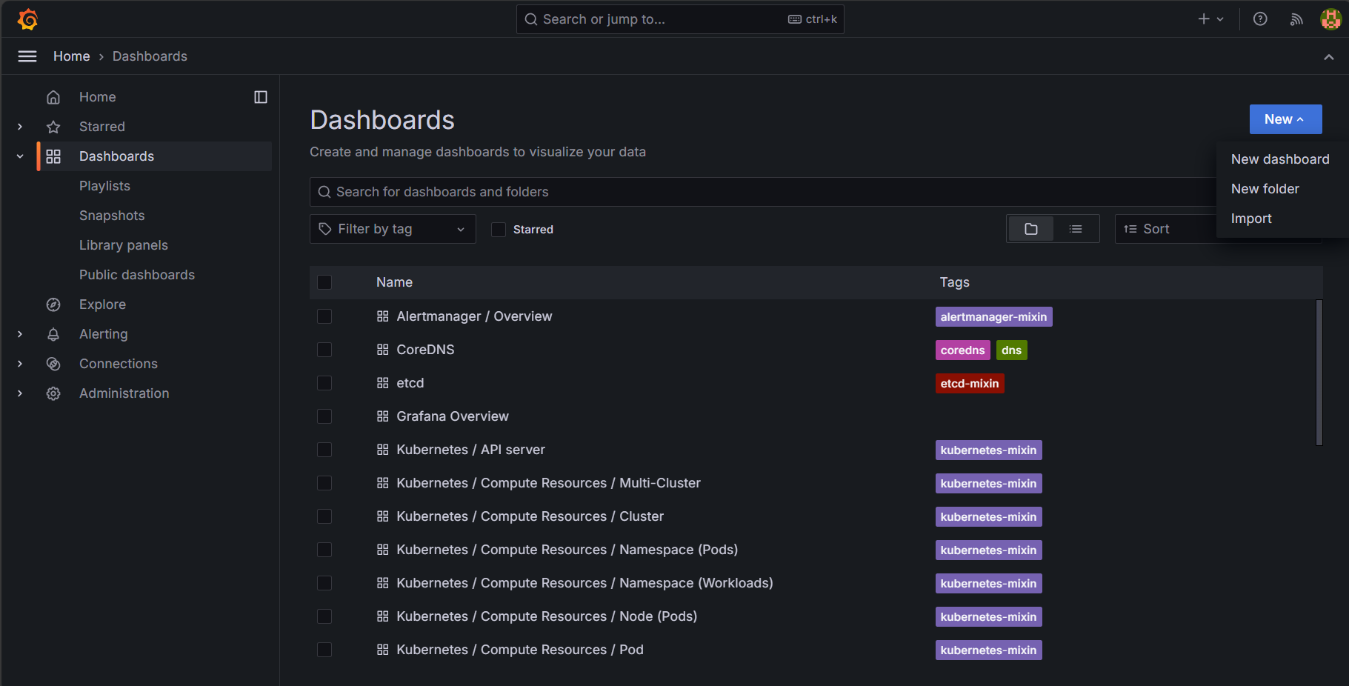Check the Kubernetes / API server row checkbox
Viewport: 1349px width, 686px height.
click(324, 450)
